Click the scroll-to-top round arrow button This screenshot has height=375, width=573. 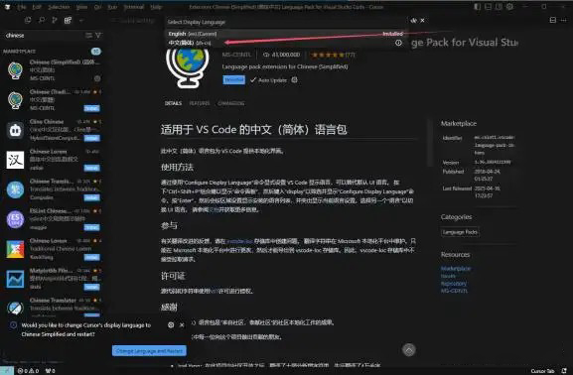pyautogui.click(x=409, y=350)
